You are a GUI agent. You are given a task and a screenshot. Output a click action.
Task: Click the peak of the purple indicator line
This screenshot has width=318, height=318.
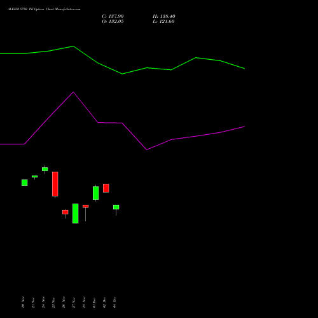(x=73, y=92)
